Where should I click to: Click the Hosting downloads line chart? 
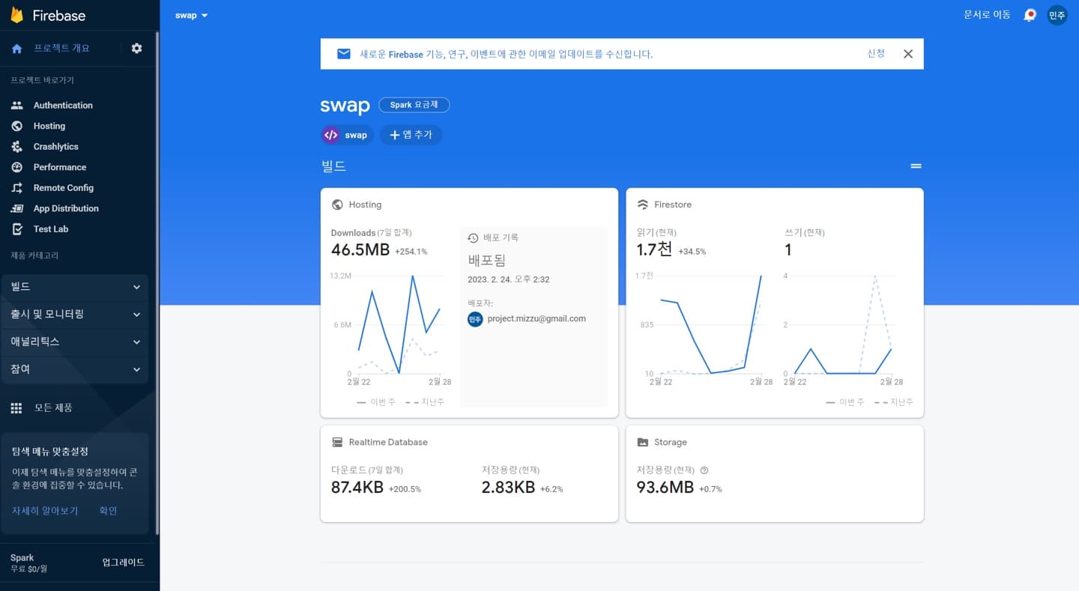[x=399, y=324]
